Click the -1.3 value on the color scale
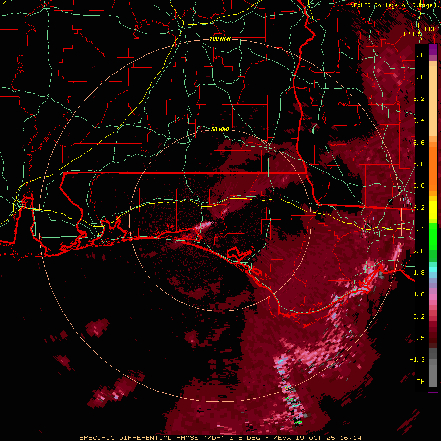The width and height of the screenshot is (441, 441). coord(417,360)
